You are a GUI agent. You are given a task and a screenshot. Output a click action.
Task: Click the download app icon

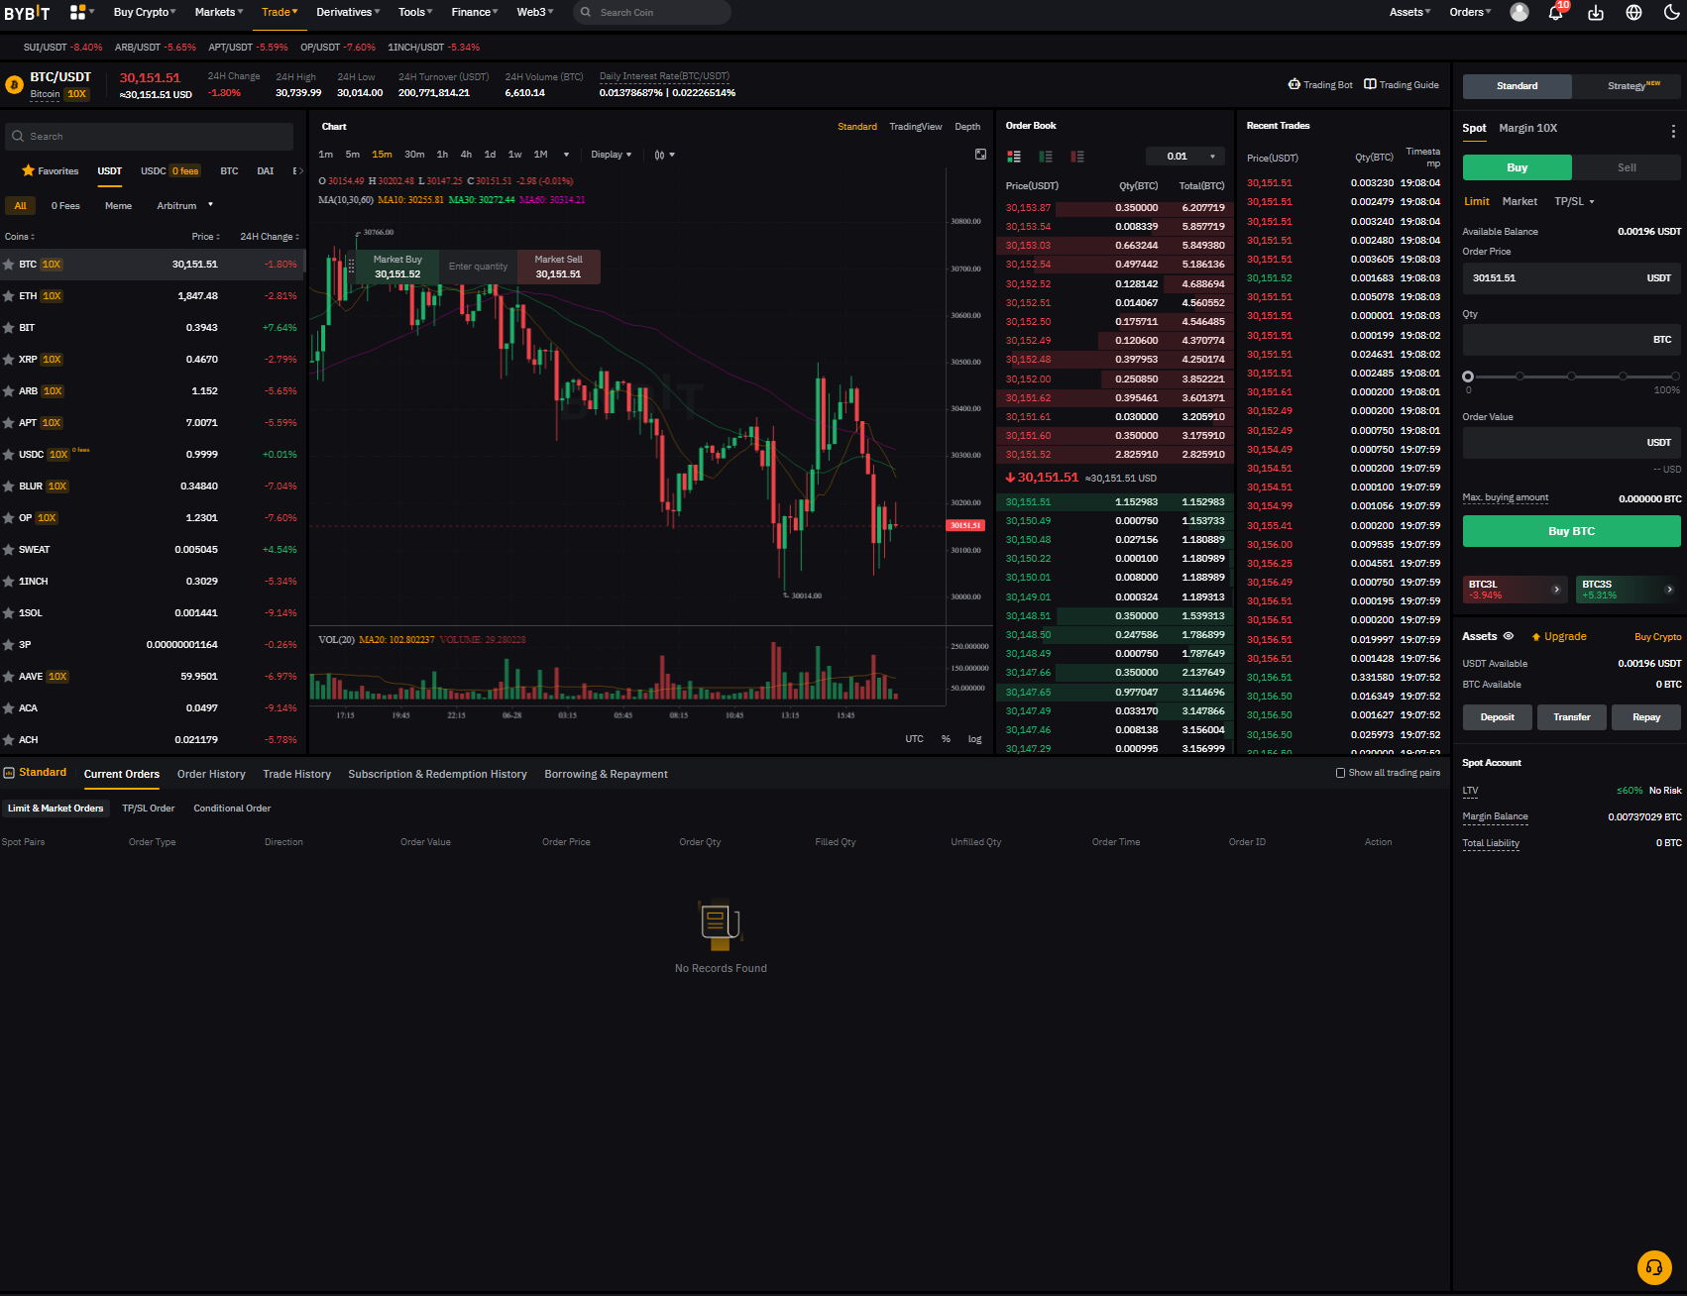coord(1596,13)
